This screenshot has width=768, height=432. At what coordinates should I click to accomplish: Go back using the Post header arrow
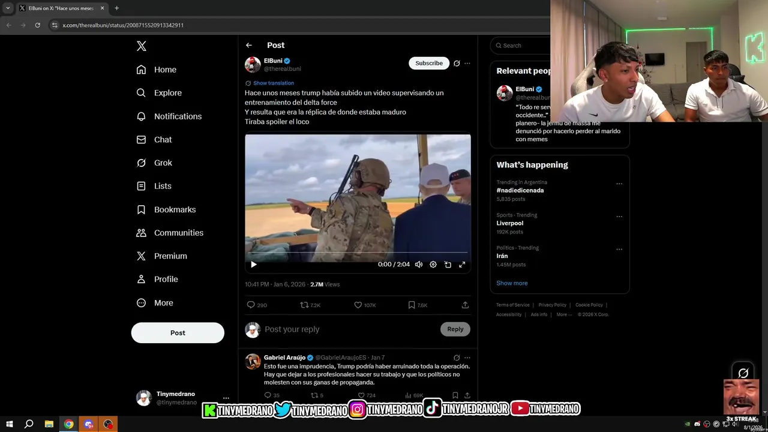249,46
